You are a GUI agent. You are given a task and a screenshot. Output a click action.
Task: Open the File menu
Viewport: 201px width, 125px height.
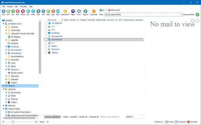(4, 7)
